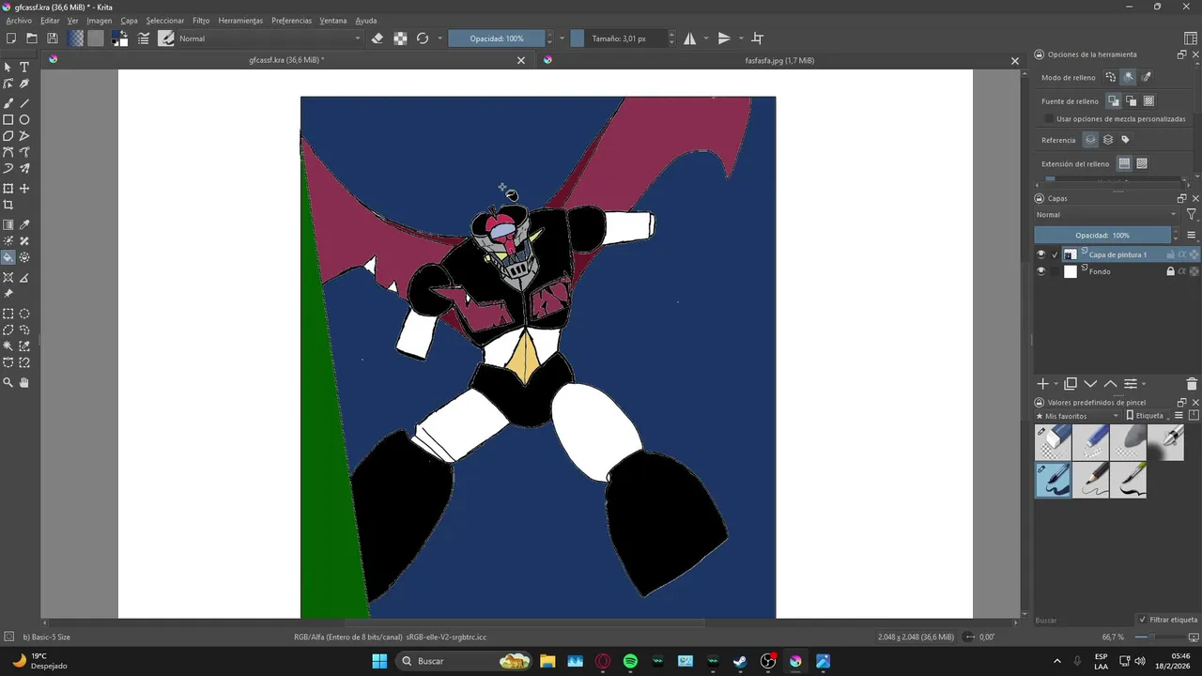Open Spotify from Windows taskbar
Screen dimensions: 1202x676
(x=630, y=661)
